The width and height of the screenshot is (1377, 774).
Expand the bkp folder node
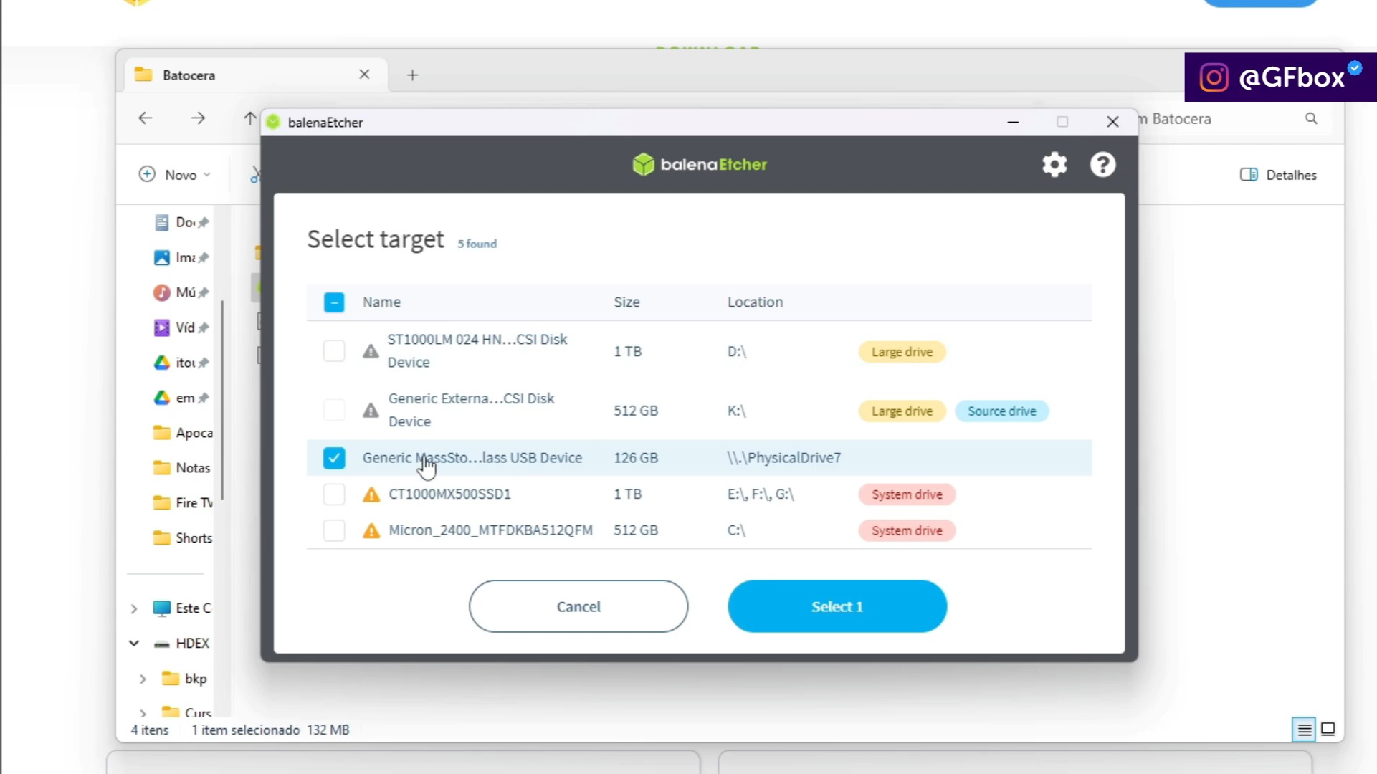click(143, 679)
